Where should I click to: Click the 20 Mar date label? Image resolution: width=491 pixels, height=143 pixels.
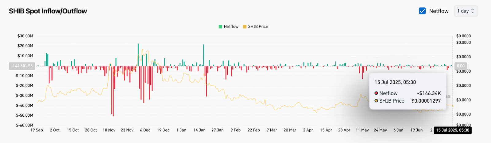pos(290,130)
